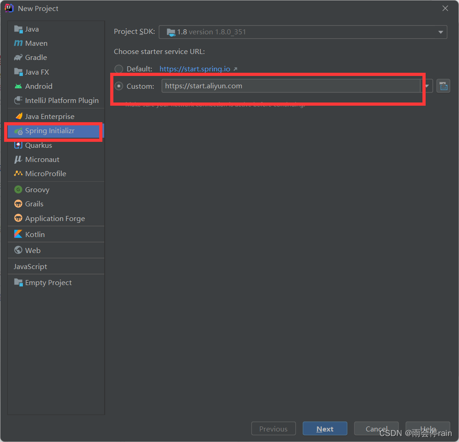Click the SDK folder icon in dropdown

tap(171, 32)
